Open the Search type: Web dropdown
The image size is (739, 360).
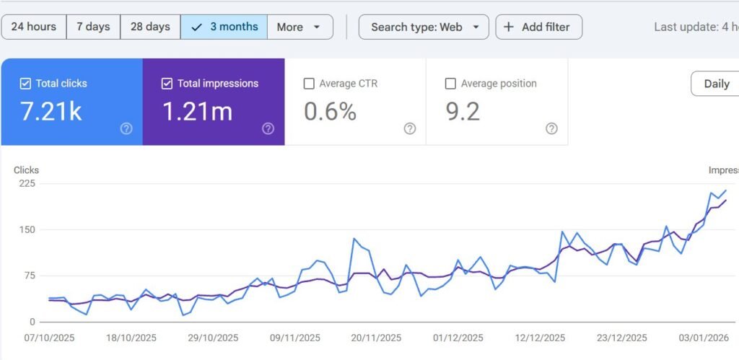tap(424, 27)
